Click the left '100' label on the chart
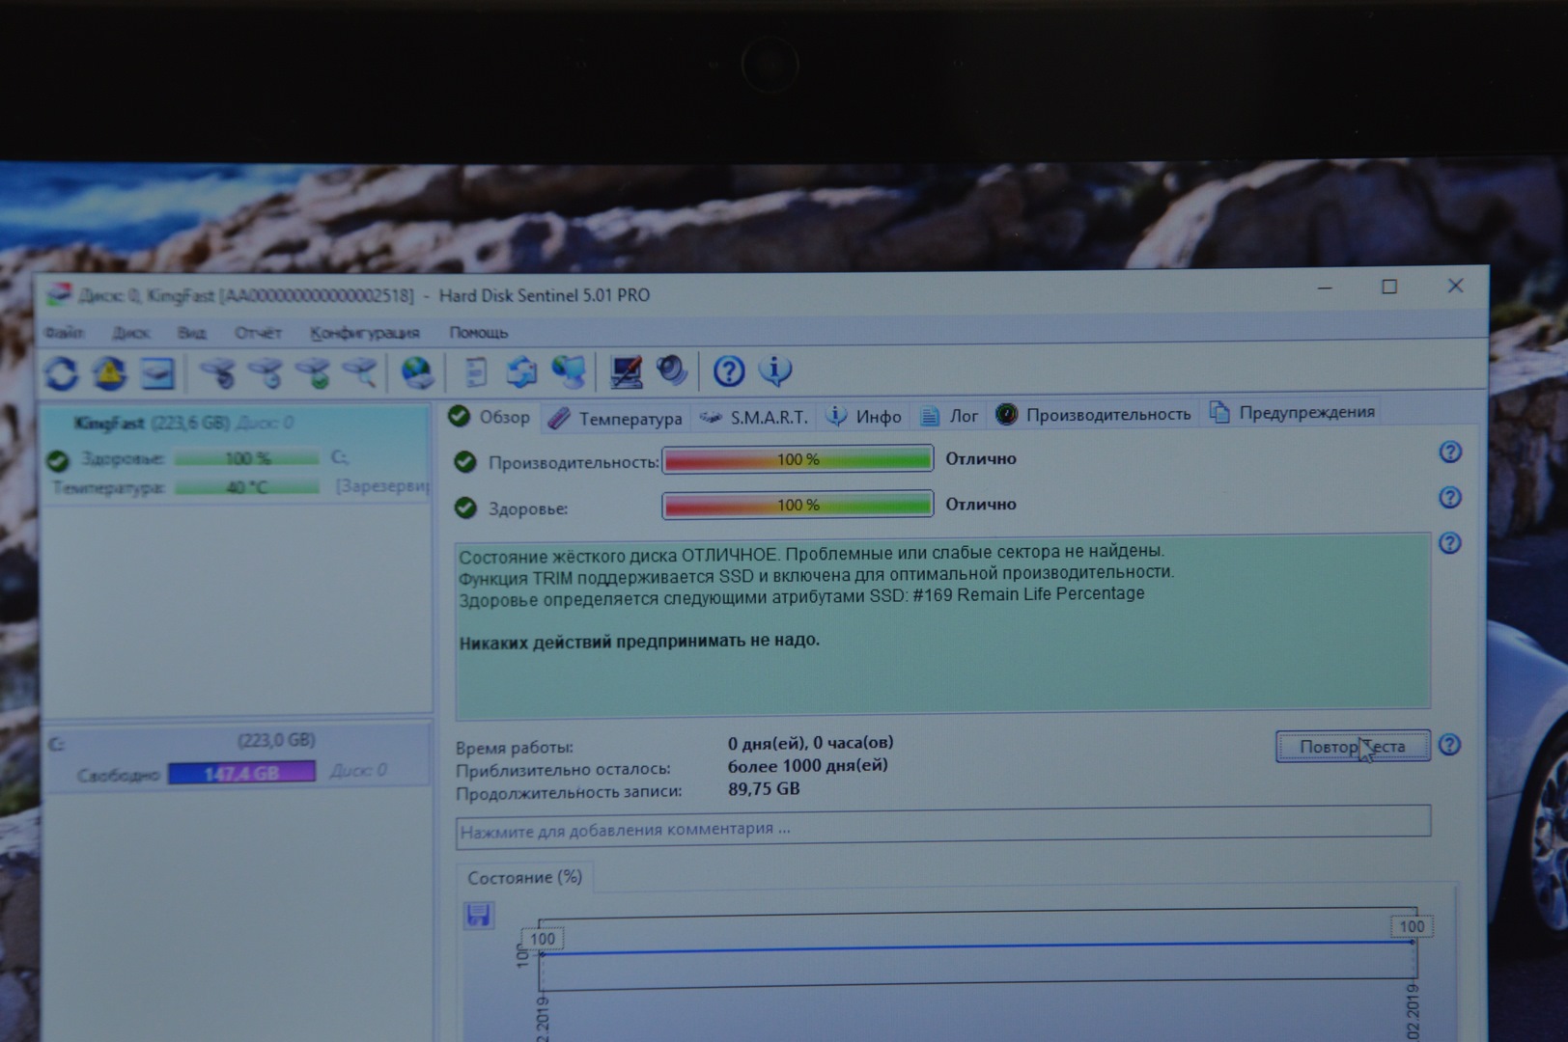The height and width of the screenshot is (1042, 1568). tap(543, 939)
